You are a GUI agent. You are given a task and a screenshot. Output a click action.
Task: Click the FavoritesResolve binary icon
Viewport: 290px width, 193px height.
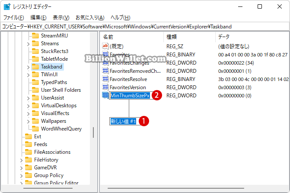pos(105,79)
